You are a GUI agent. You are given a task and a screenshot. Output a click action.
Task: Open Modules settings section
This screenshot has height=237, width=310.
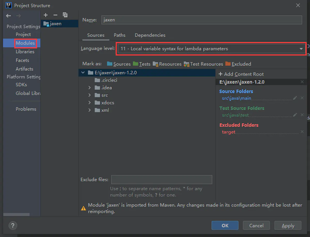coord(25,43)
